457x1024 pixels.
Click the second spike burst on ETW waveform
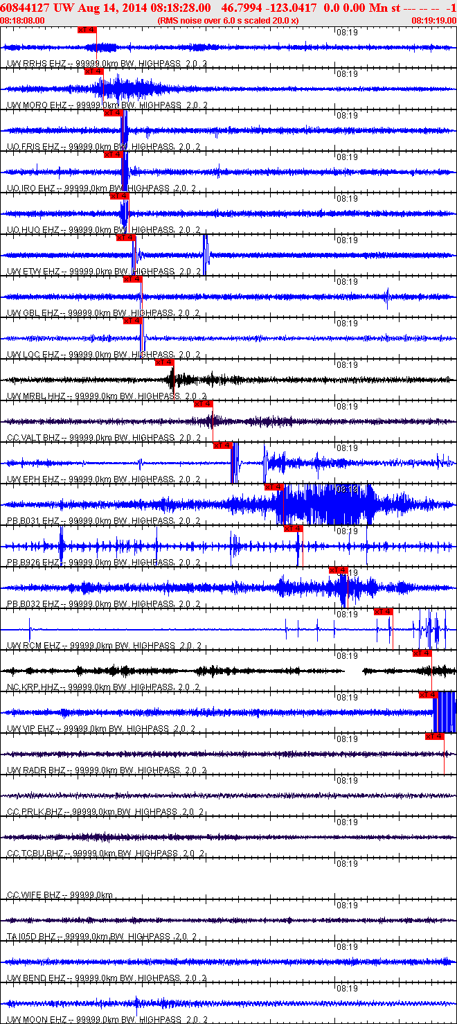click(206, 254)
